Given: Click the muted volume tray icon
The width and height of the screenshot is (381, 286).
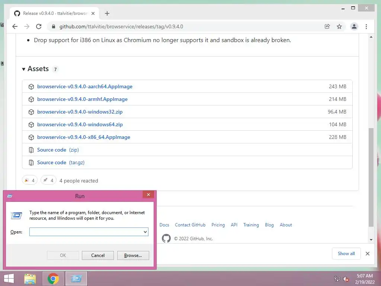Looking at the screenshot, I should tap(346, 279).
